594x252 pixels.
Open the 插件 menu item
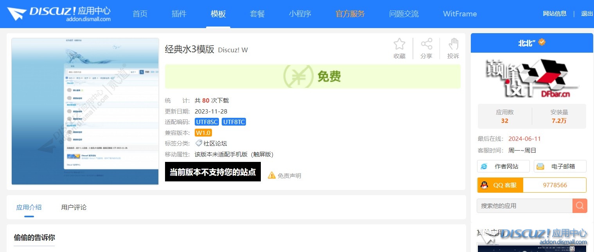(179, 14)
